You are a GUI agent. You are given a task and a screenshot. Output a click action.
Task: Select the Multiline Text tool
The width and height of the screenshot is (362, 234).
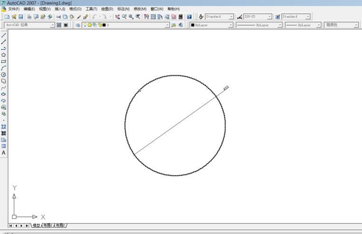[3, 153]
